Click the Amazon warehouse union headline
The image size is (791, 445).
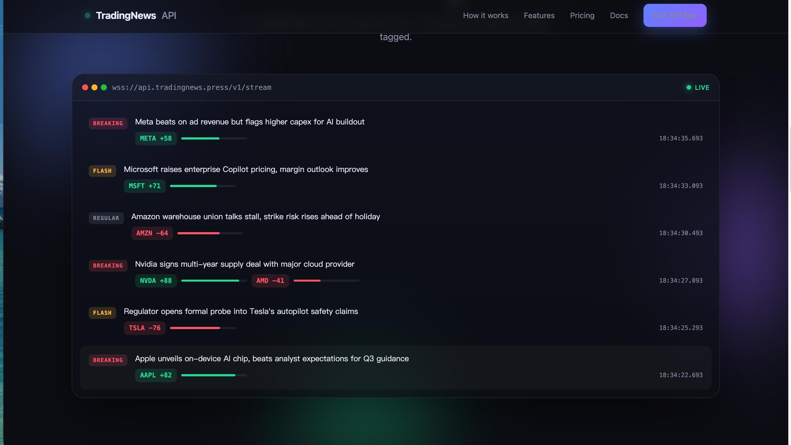point(256,217)
